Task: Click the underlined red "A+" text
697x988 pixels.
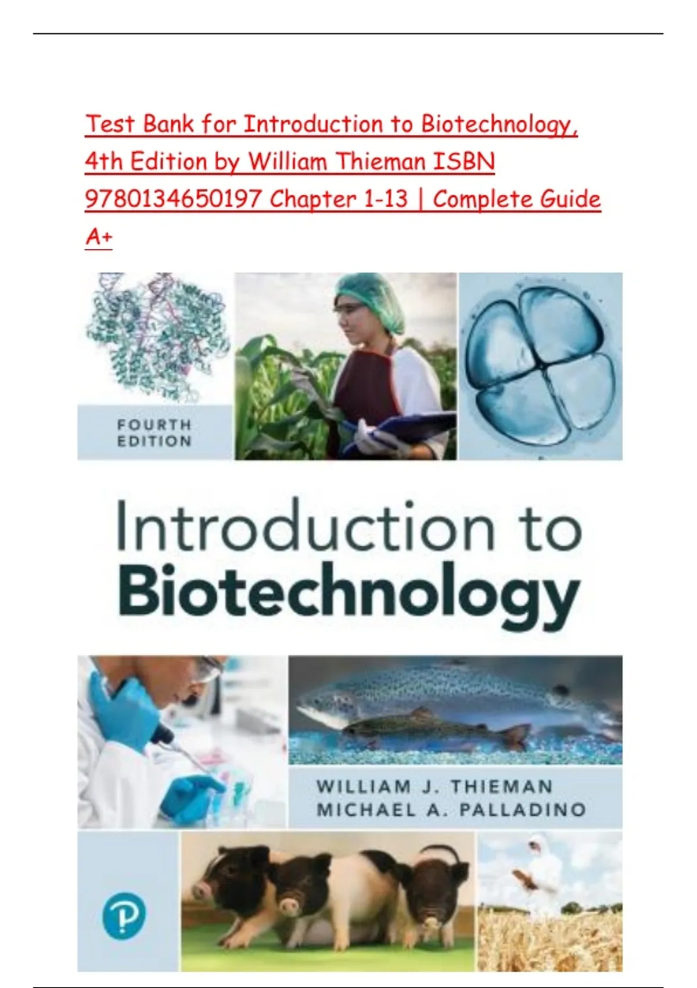Action: (x=99, y=237)
